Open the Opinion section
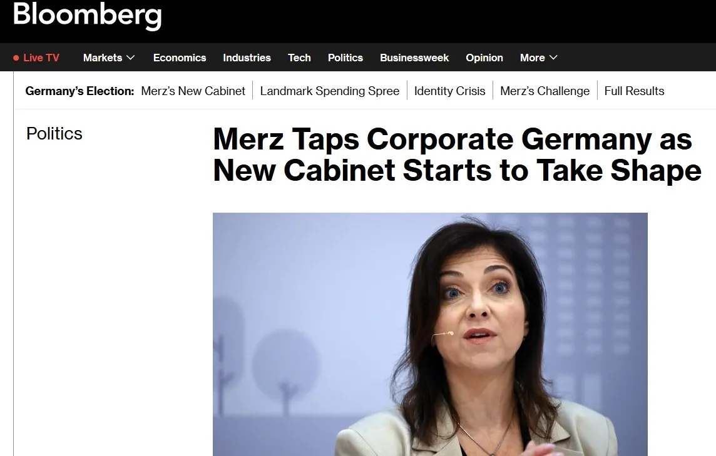716x456 pixels. coord(484,58)
